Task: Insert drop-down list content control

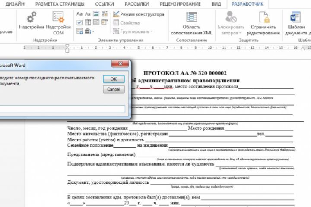Action: coord(96,22)
